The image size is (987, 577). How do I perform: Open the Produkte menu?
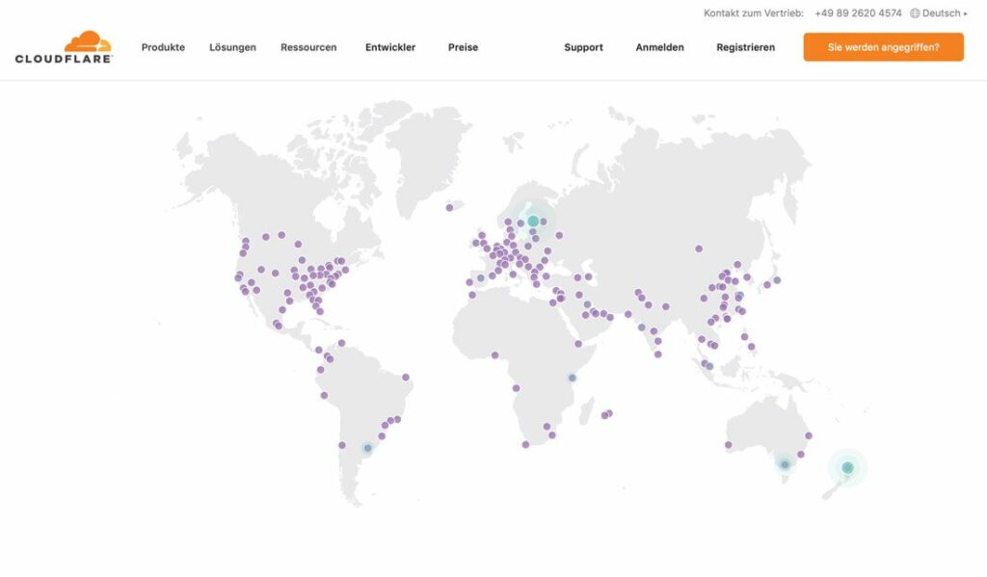click(x=163, y=47)
